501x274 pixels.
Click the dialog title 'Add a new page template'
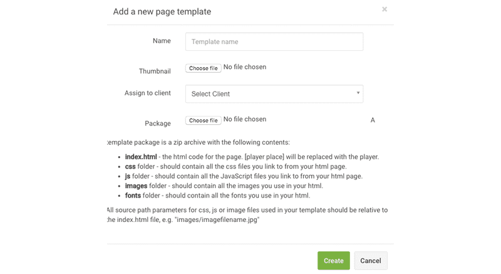162,11
